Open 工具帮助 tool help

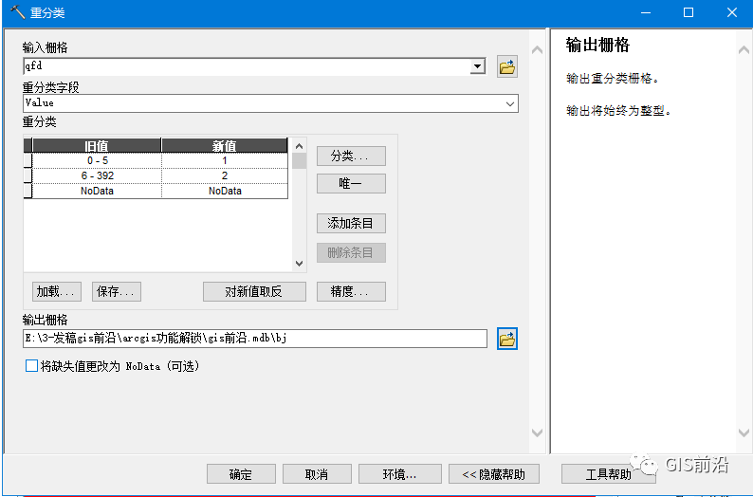click(x=609, y=474)
